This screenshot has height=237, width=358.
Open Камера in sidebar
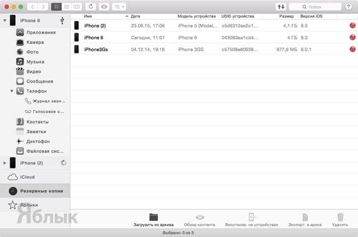pyautogui.click(x=35, y=42)
